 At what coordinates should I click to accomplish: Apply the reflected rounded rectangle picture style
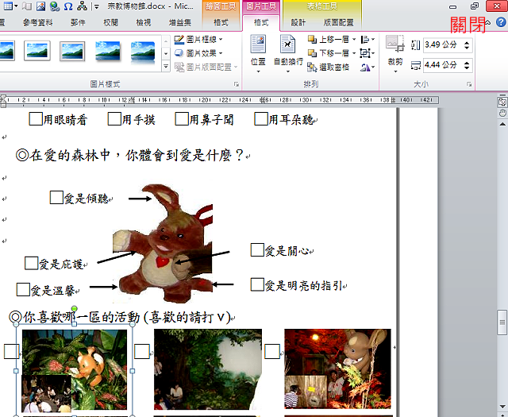pos(143,52)
